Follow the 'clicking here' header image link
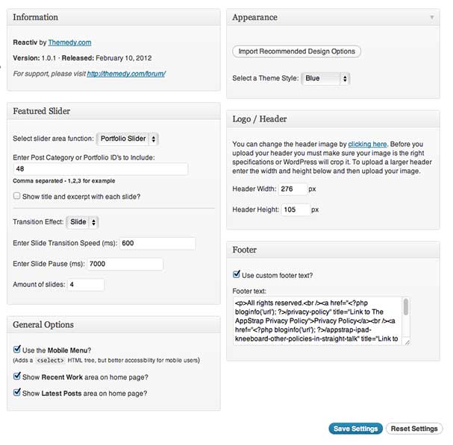The width and height of the screenshot is (453, 445). (x=367, y=144)
